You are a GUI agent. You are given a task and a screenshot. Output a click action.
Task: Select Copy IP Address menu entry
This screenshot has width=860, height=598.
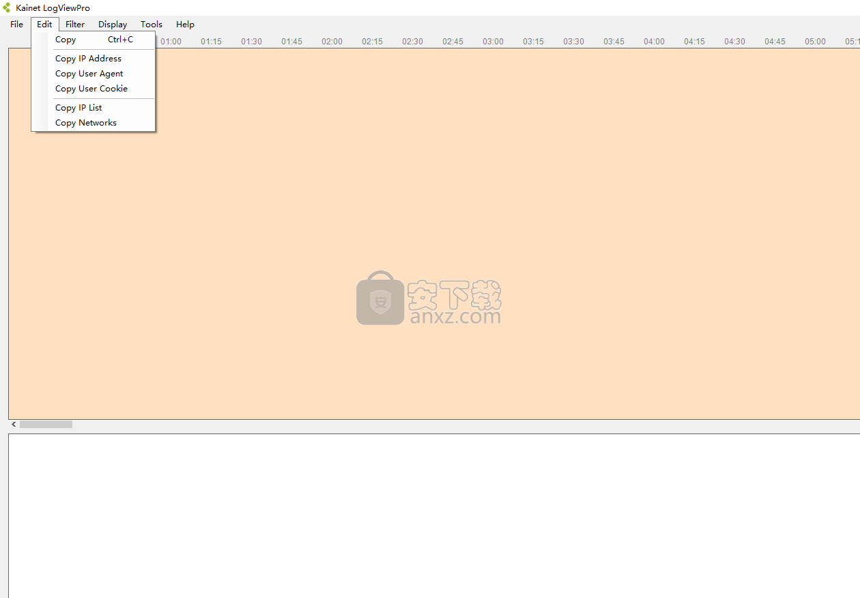pyautogui.click(x=94, y=59)
